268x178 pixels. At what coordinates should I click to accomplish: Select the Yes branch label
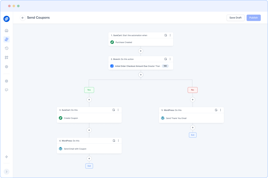pyautogui.click(x=89, y=90)
